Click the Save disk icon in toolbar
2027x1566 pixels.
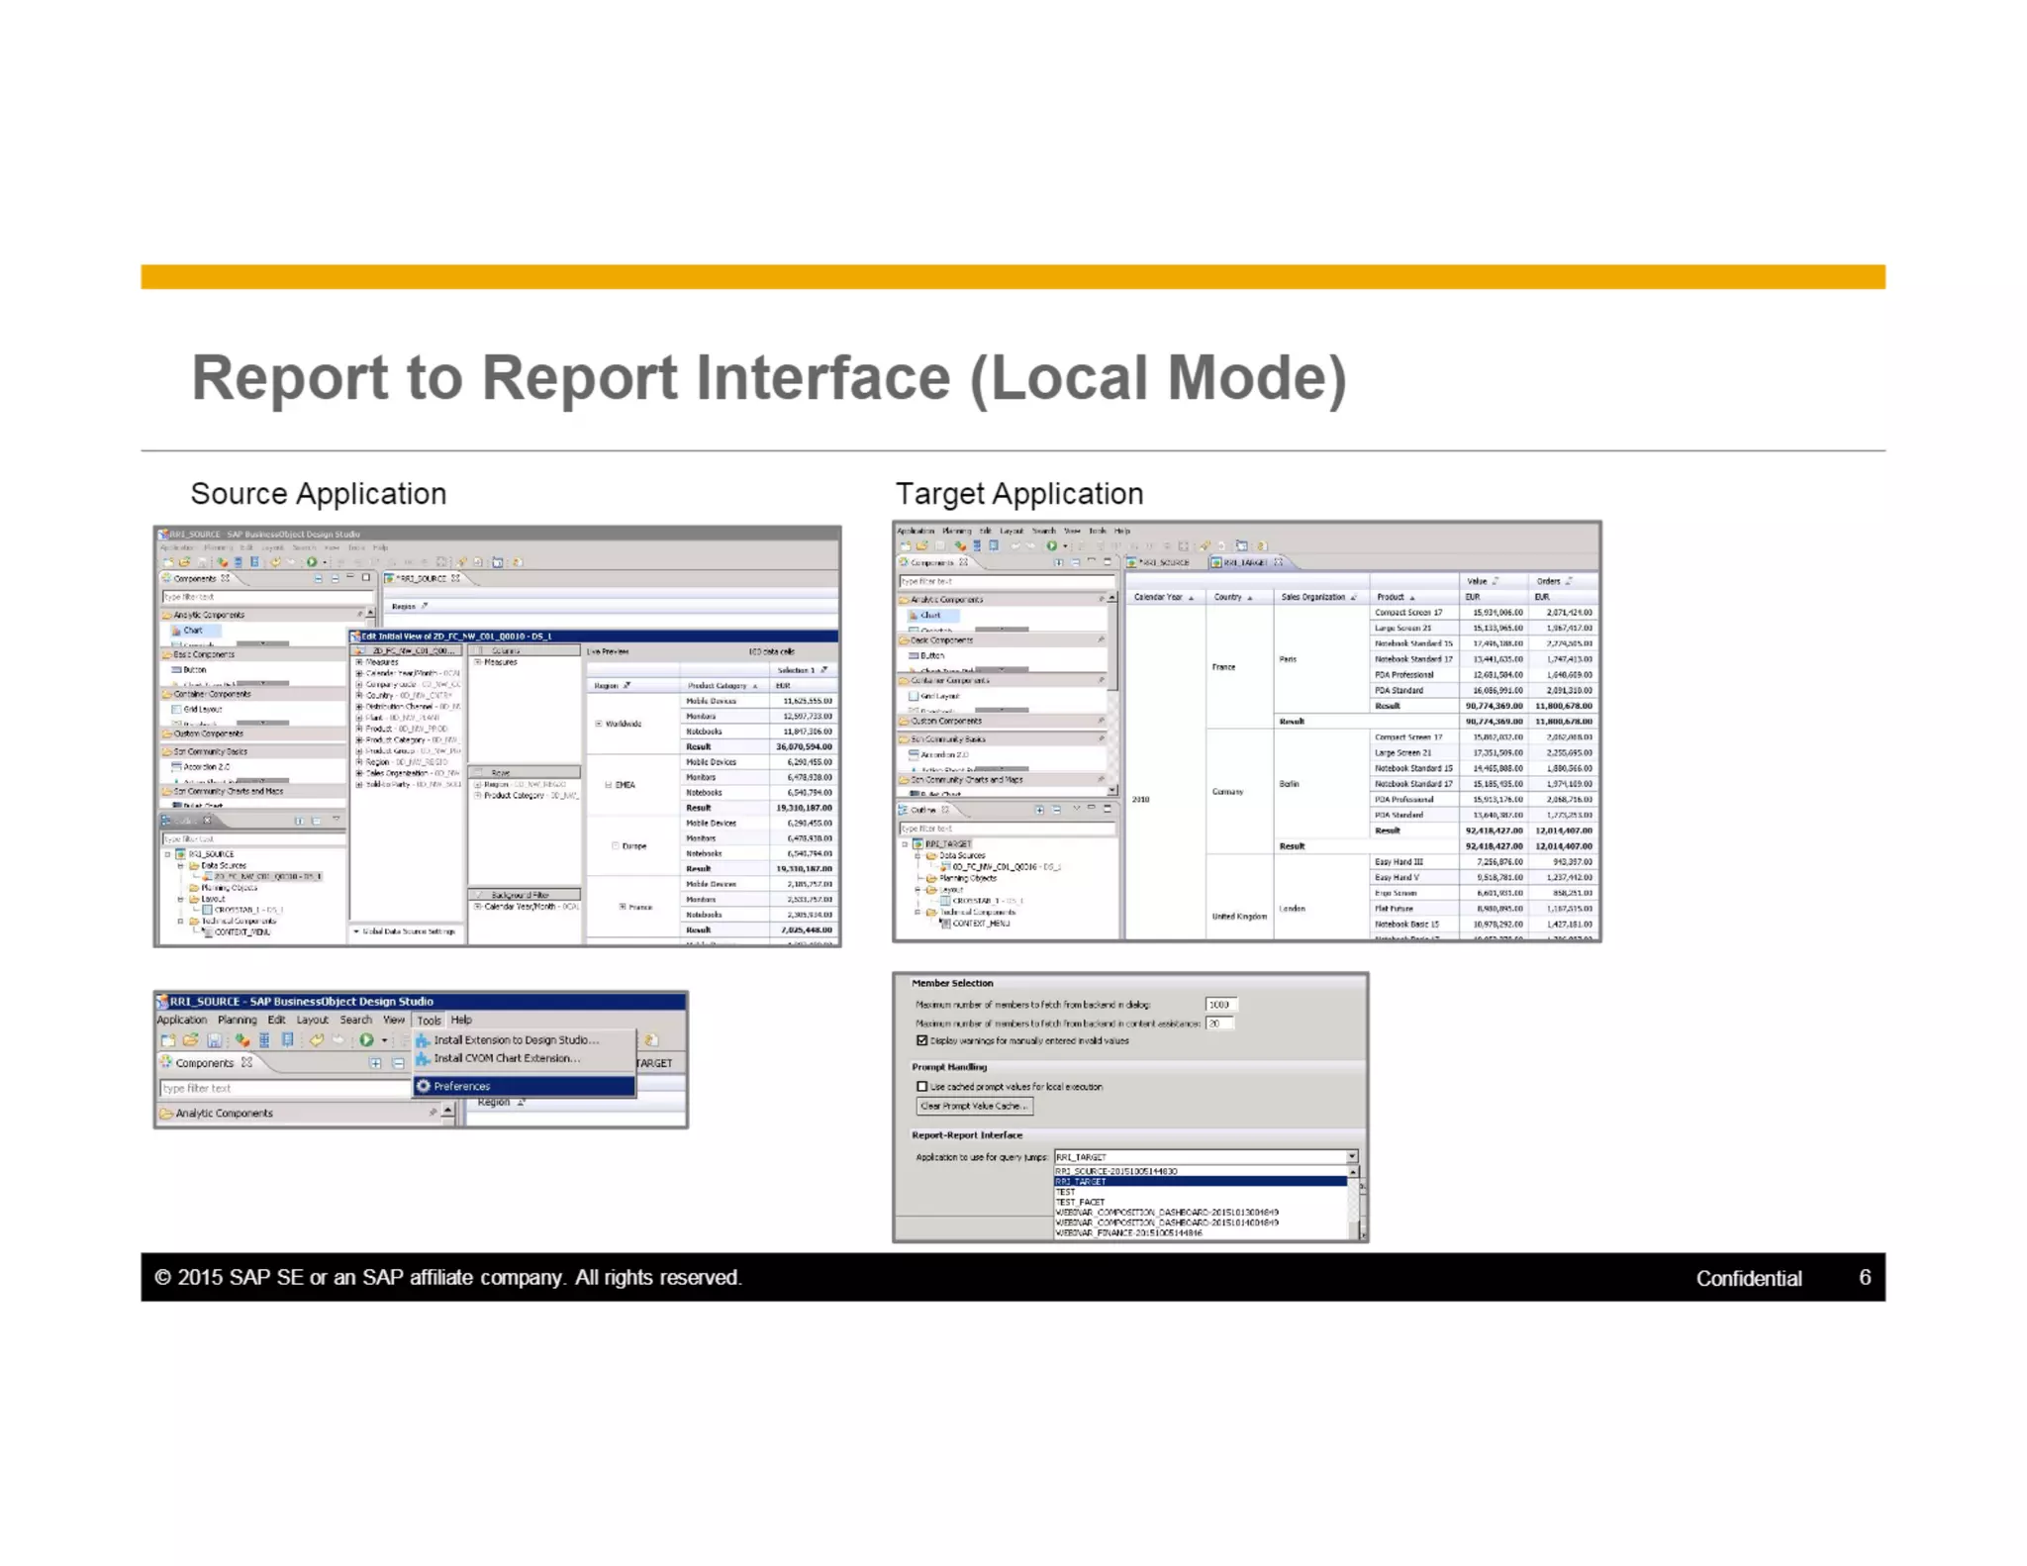pos(214,1039)
